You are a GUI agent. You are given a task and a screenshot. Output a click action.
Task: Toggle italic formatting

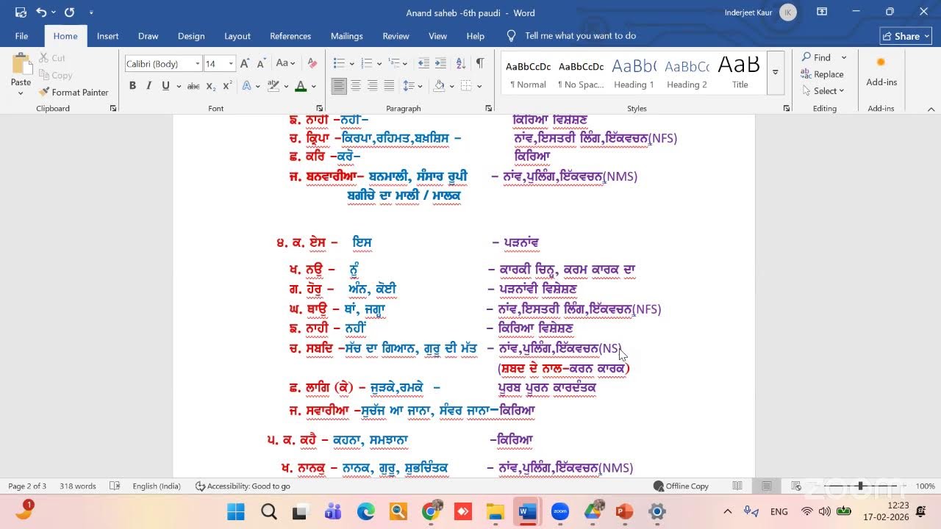pyautogui.click(x=149, y=86)
